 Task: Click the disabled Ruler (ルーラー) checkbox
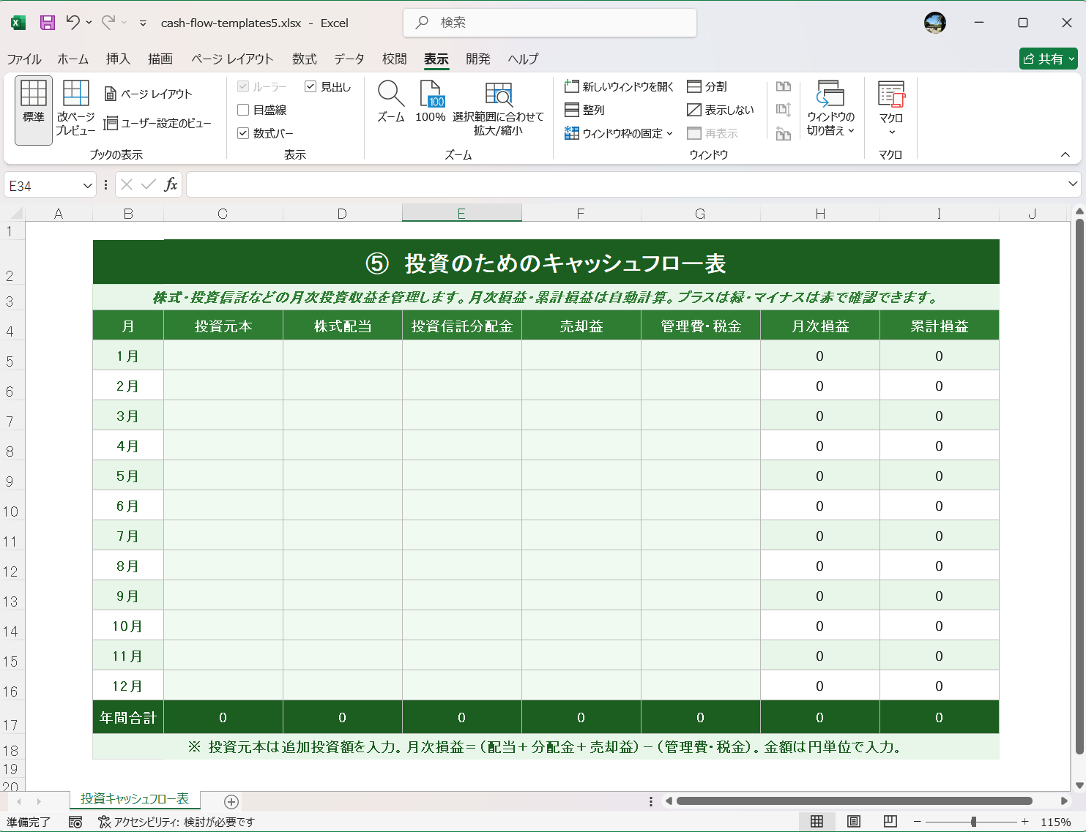pos(243,86)
